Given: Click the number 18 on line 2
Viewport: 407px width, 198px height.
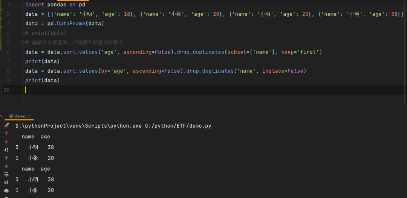Looking at the screenshot, I should (127, 14).
